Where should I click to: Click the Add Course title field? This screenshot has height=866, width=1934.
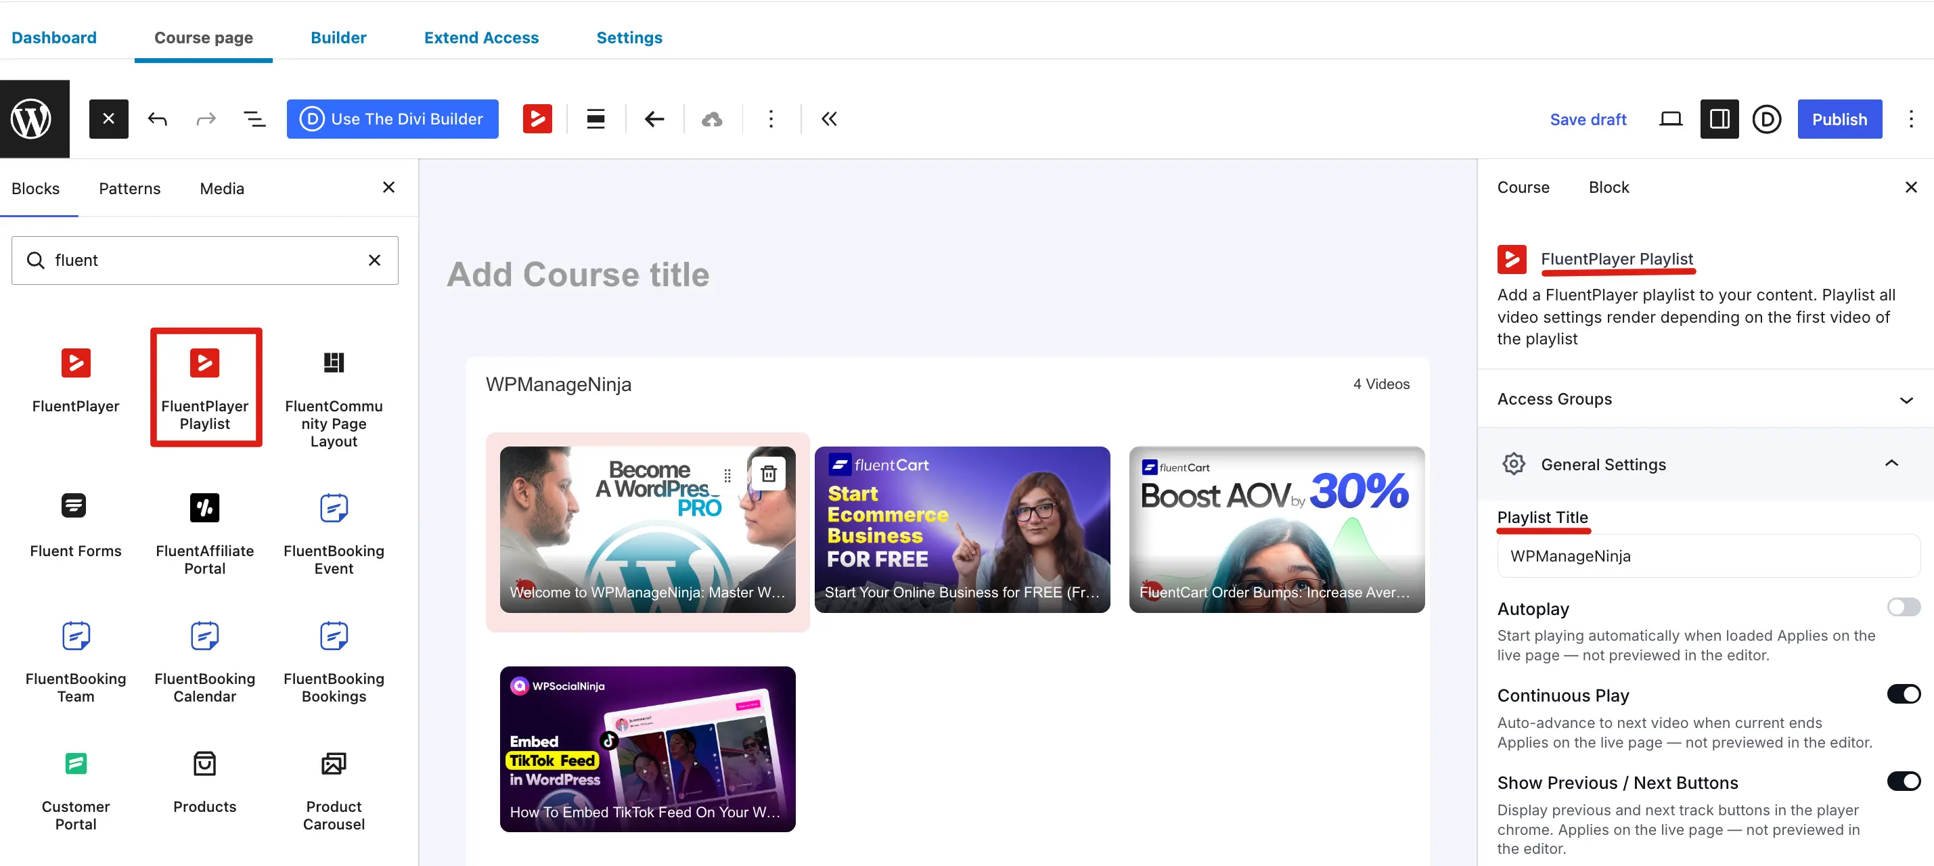click(578, 275)
